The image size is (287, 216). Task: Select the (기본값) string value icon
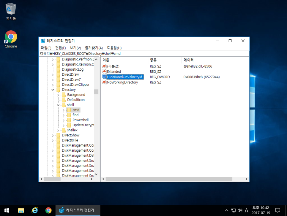pyautogui.click(x=104, y=66)
